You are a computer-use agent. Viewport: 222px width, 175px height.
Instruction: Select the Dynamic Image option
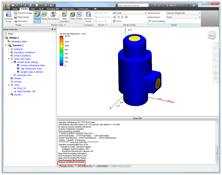point(23,13)
